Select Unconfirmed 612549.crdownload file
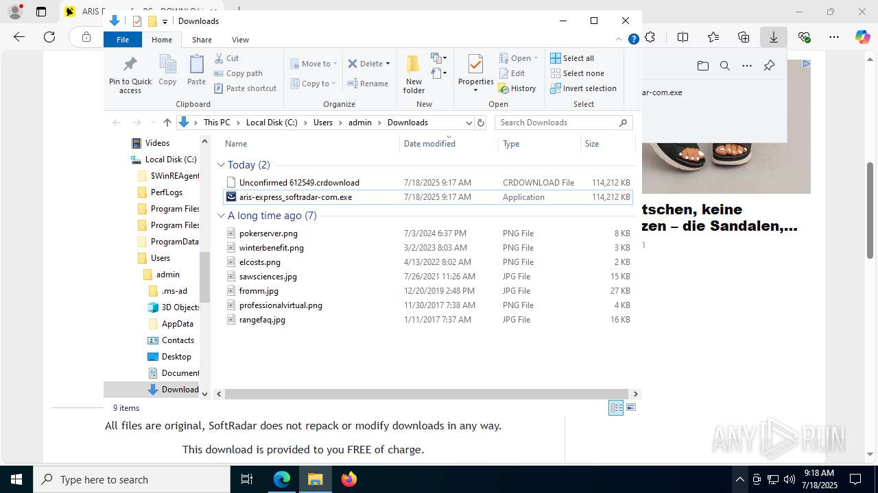The width and height of the screenshot is (878, 493). (428, 183)
